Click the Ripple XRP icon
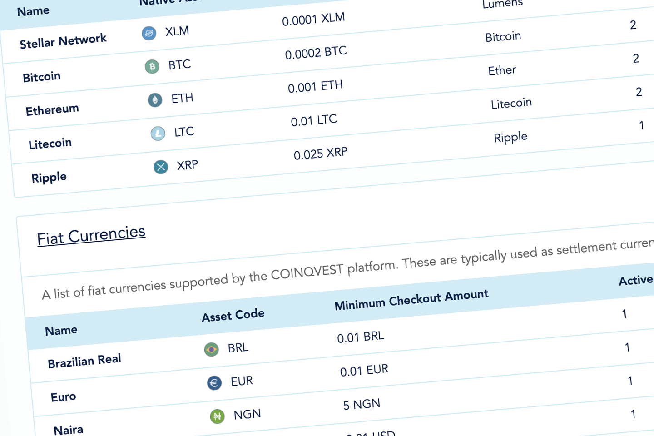 pyautogui.click(x=161, y=167)
